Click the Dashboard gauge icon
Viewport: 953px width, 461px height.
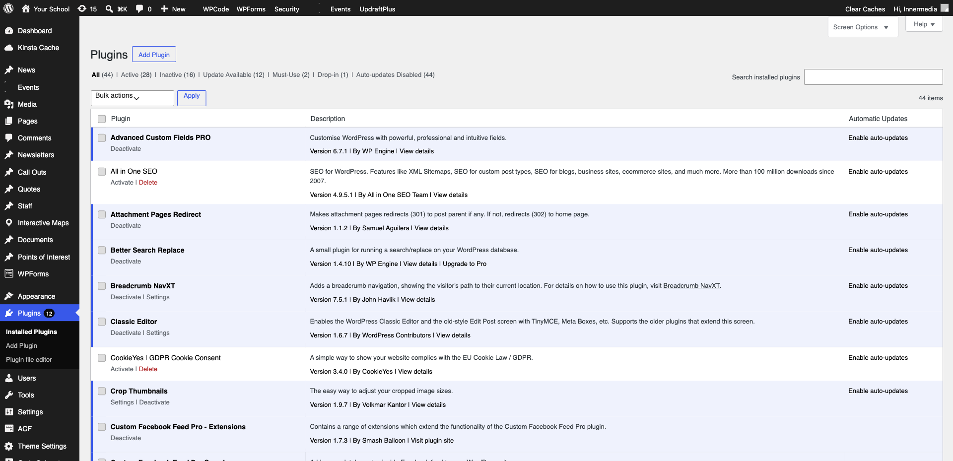pyautogui.click(x=9, y=31)
